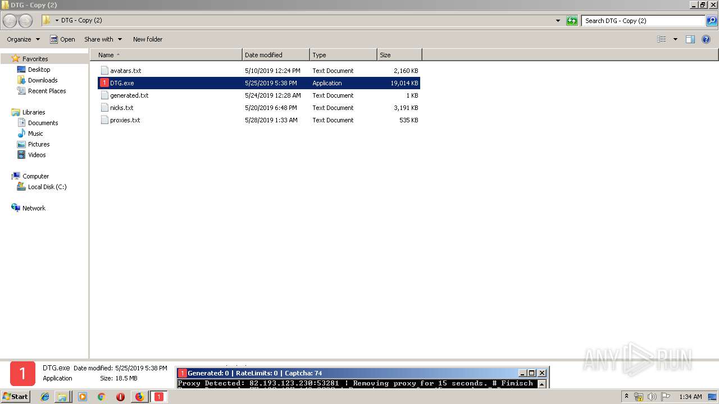Select the nicks.txt file name
The image size is (719, 404).
122,108
